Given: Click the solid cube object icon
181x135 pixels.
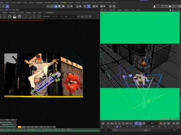Looking at the screenshot, I should [x=60, y=6].
